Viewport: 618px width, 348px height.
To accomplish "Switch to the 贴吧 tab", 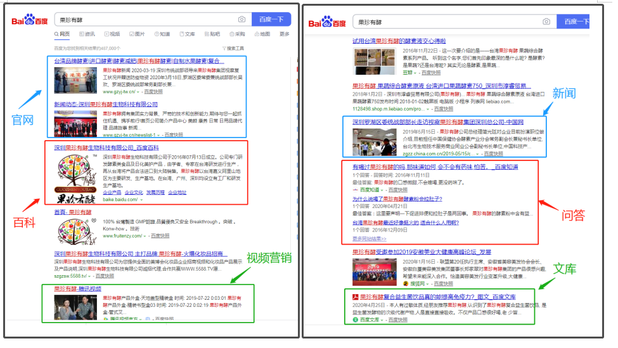I will 212,34.
